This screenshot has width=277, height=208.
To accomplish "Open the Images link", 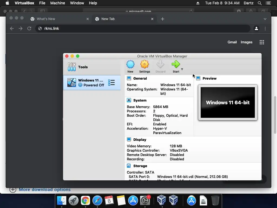I will (x=246, y=42).
